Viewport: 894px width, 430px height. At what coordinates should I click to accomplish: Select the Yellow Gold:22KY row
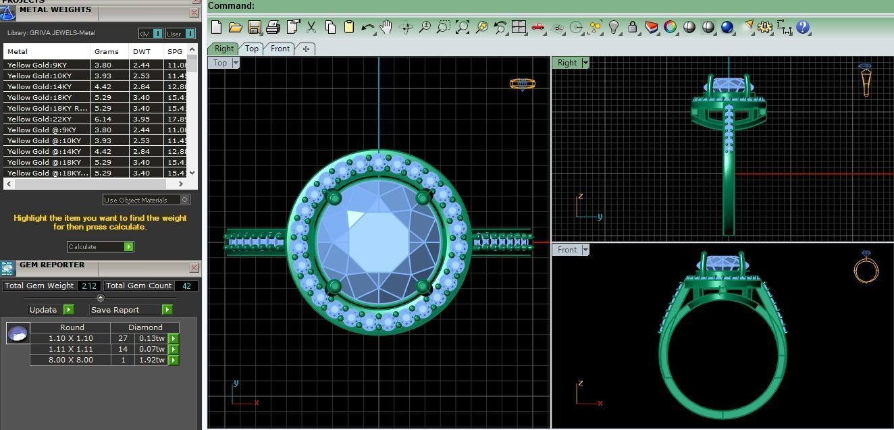pos(95,119)
